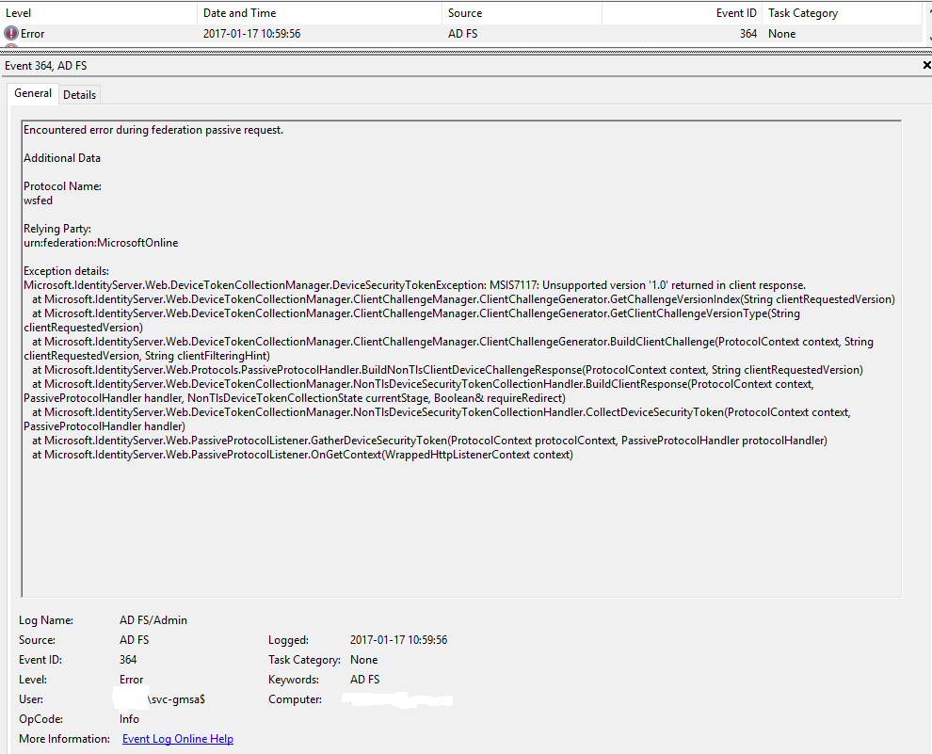Click the Keywords value 'AD FS'
The image size is (932, 754).
click(x=365, y=679)
